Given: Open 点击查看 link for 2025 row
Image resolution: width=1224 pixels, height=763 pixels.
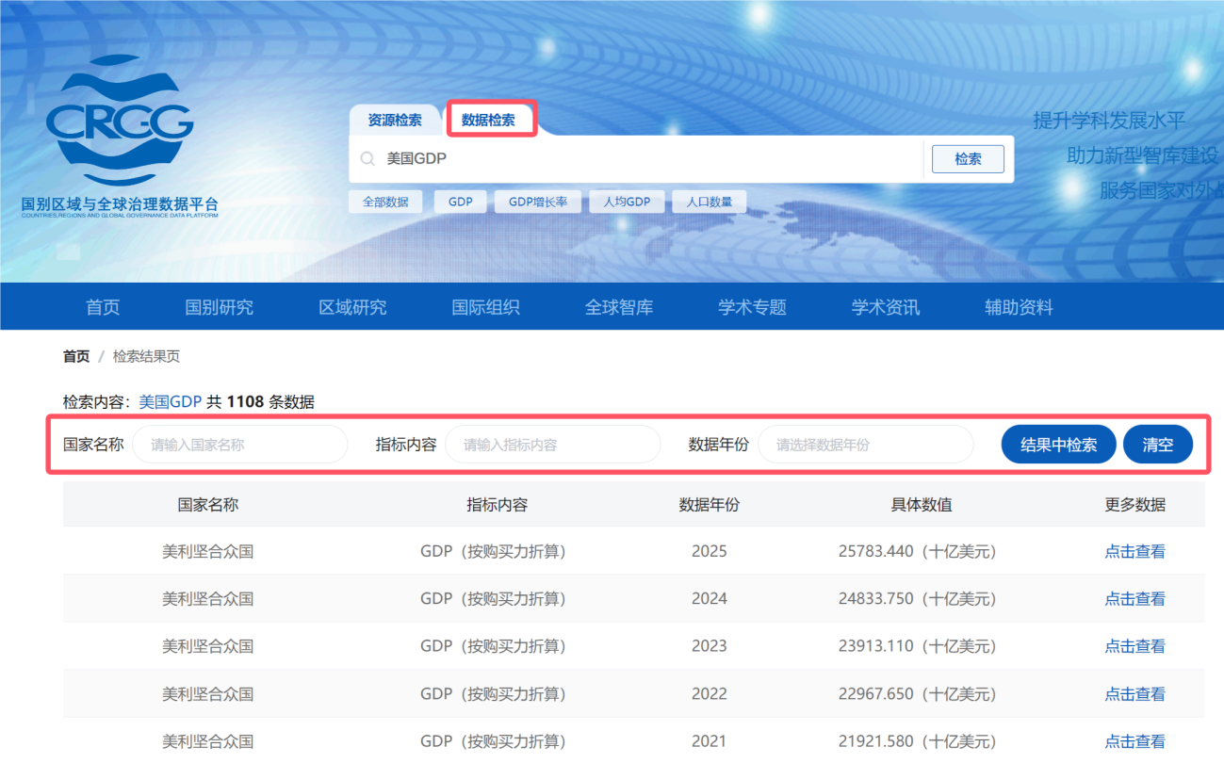Looking at the screenshot, I should tap(1134, 551).
